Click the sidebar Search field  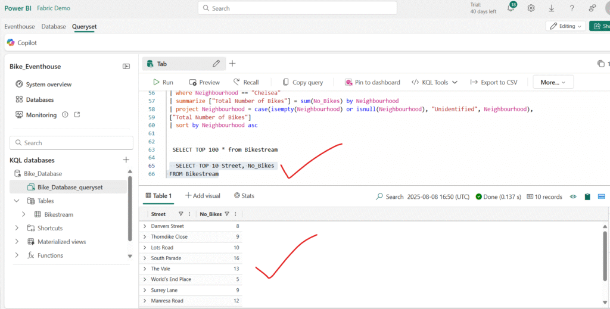71,143
